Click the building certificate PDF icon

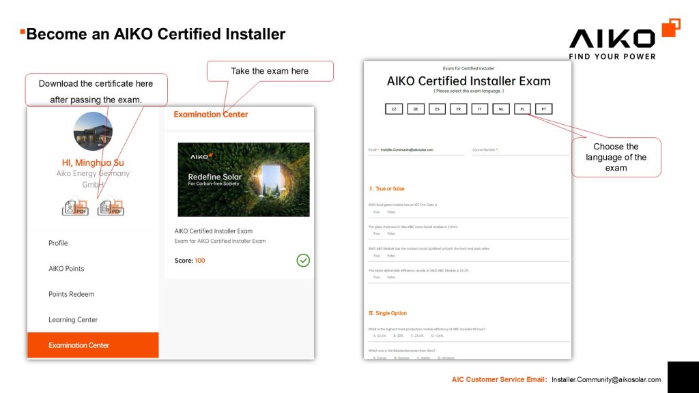[x=111, y=207]
